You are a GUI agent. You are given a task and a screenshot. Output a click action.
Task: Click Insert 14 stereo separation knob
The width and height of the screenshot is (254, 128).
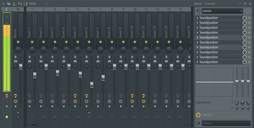click(178, 66)
